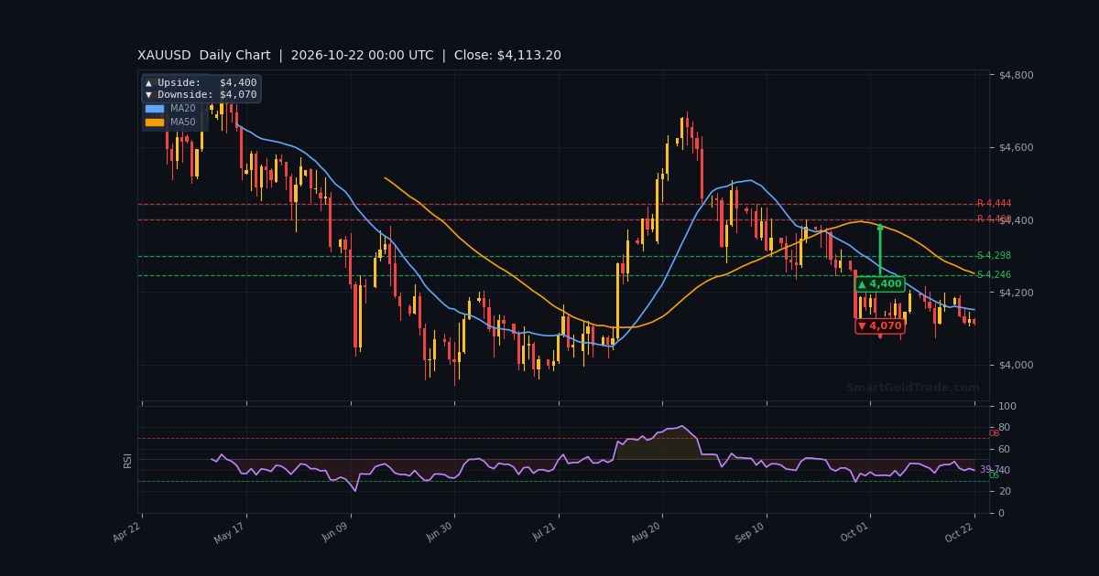Click the Aug 20 date label
Screen dimensions: 1099x576
[647, 532]
